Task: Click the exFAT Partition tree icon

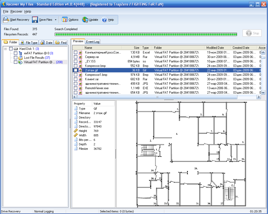Action: [20, 53]
